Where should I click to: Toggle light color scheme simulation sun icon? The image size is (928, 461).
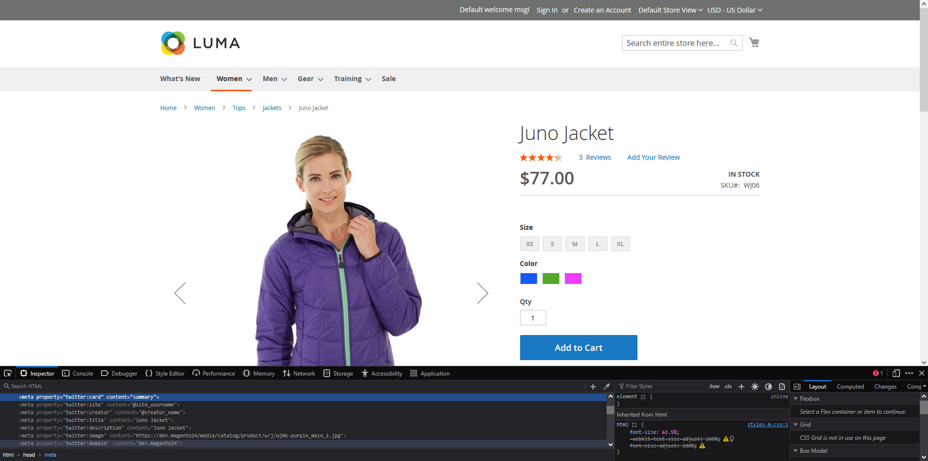point(754,386)
